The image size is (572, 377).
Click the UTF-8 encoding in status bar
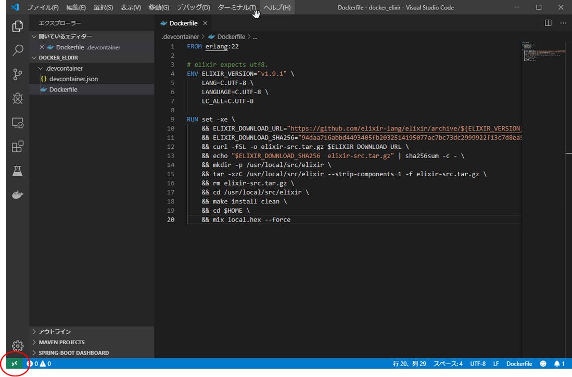[478, 363]
